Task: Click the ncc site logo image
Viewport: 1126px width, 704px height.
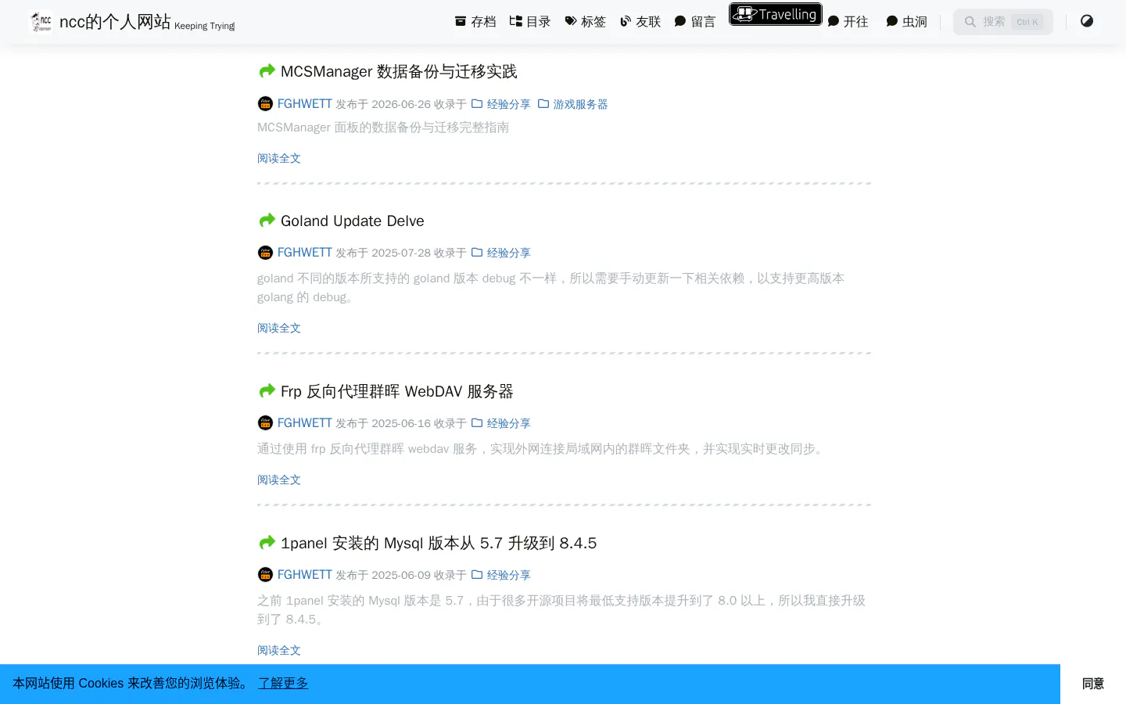Action: coord(41,22)
